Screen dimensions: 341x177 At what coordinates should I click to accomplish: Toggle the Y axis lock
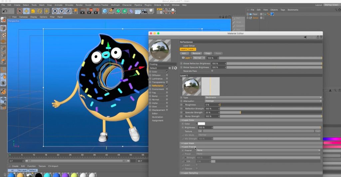(x=62, y=11)
